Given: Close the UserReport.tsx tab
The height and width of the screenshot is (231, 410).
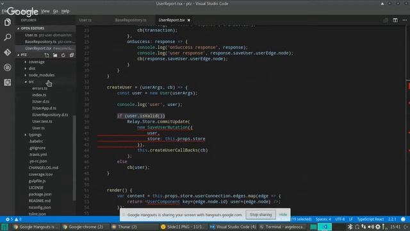Looking at the screenshot, I should pyautogui.click(x=189, y=20).
